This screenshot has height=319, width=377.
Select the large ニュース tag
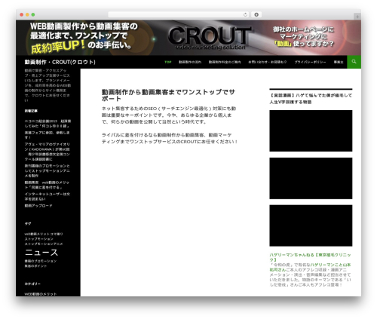coord(41,253)
